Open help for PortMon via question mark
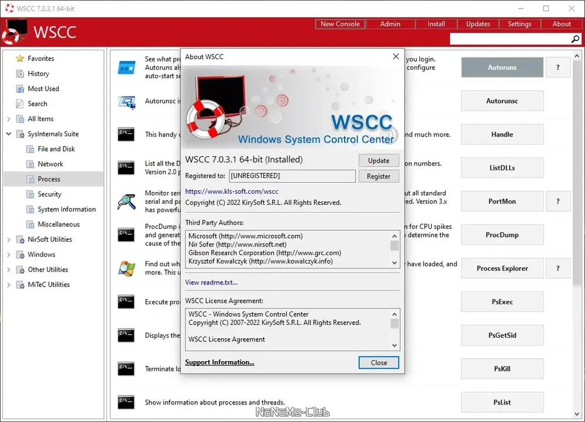The height and width of the screenshot is (422, 585). (558, 201)
